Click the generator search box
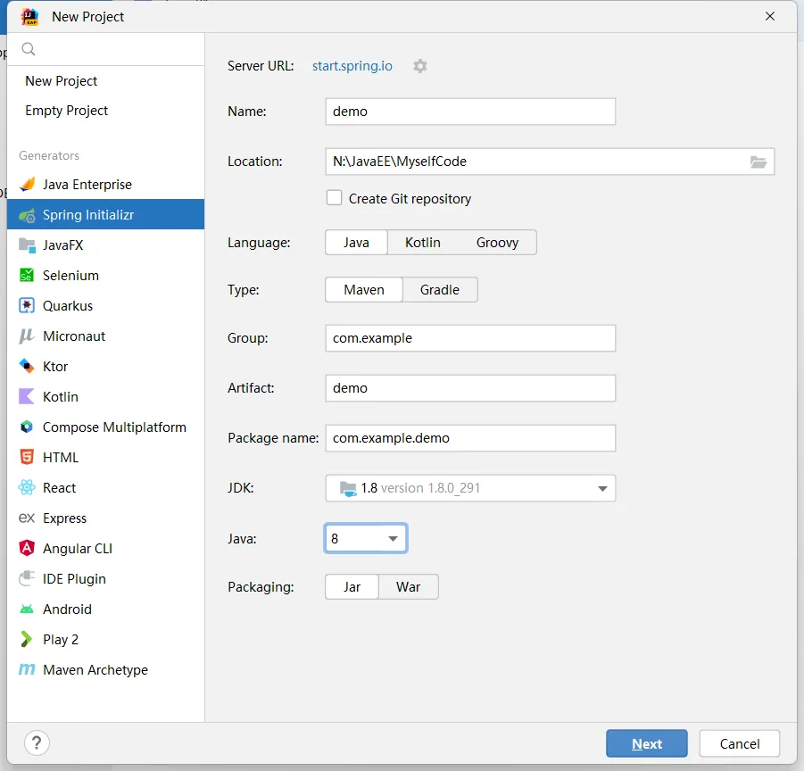This screenshot has width=804, height=771. pos(105,49)
